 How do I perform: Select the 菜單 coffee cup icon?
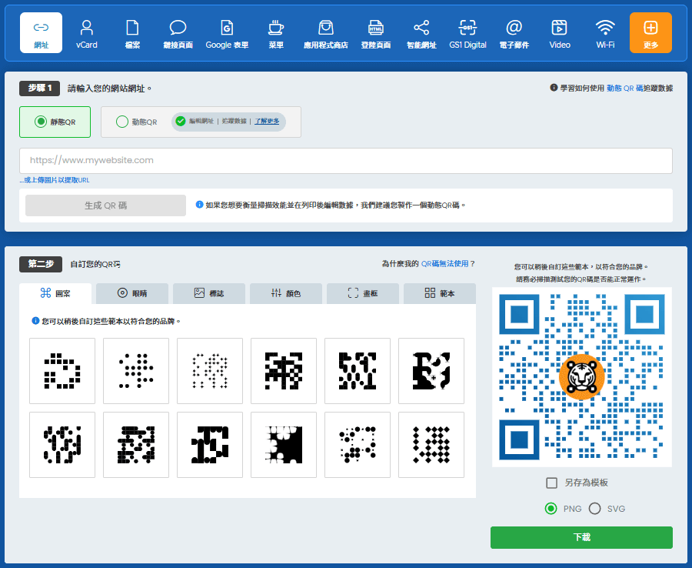click(x=276, y=32)
